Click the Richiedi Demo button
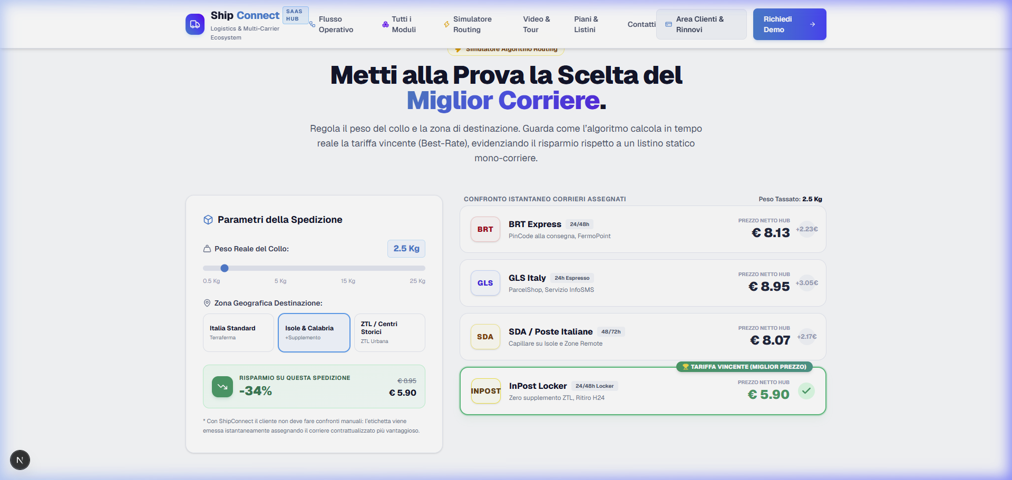 tap(790, 24)
